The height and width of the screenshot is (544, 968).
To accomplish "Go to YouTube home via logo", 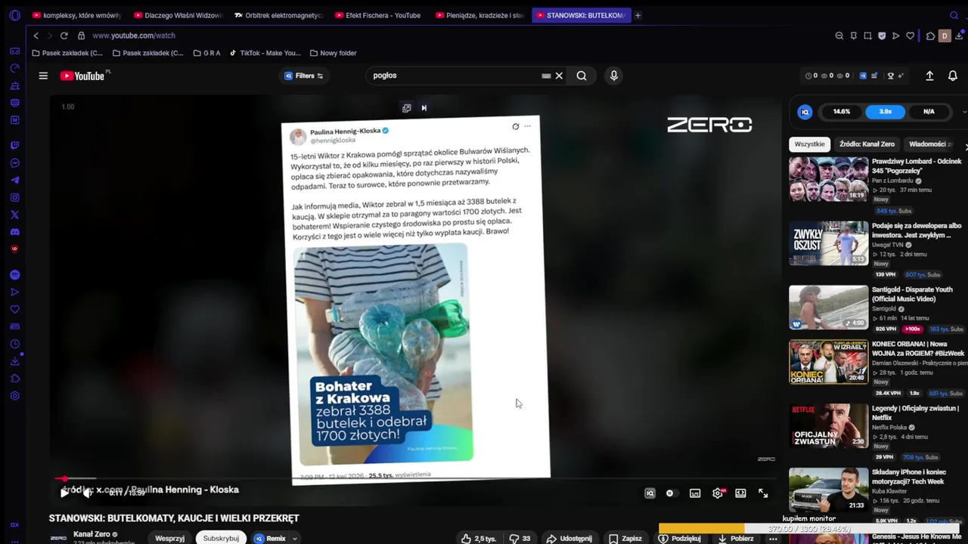I will point(82,76).
